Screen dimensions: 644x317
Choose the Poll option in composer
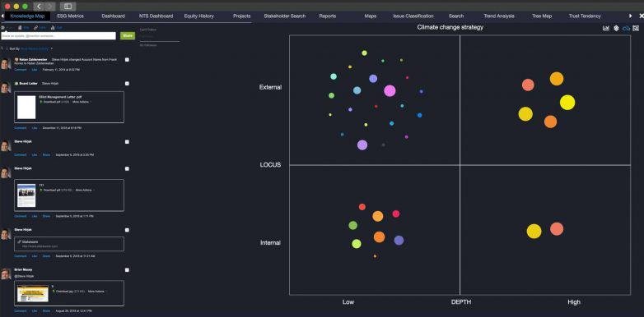point(57,27)
